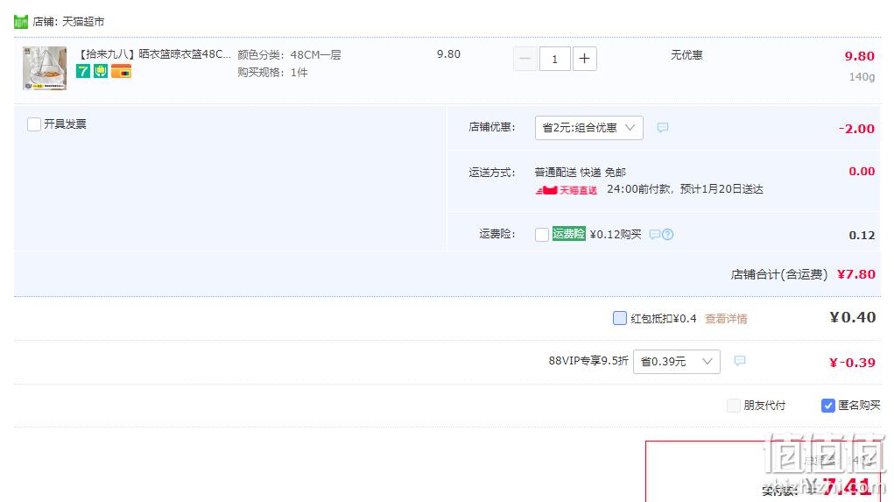Image resolution: width=894 pixels, height=502 pixels.
Task: Click the green 运费险 label badge
Action: pyautogui.click(x=568, y=234)
